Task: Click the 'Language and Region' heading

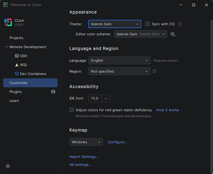Action: pyautogui.click(x=94, y=48)
